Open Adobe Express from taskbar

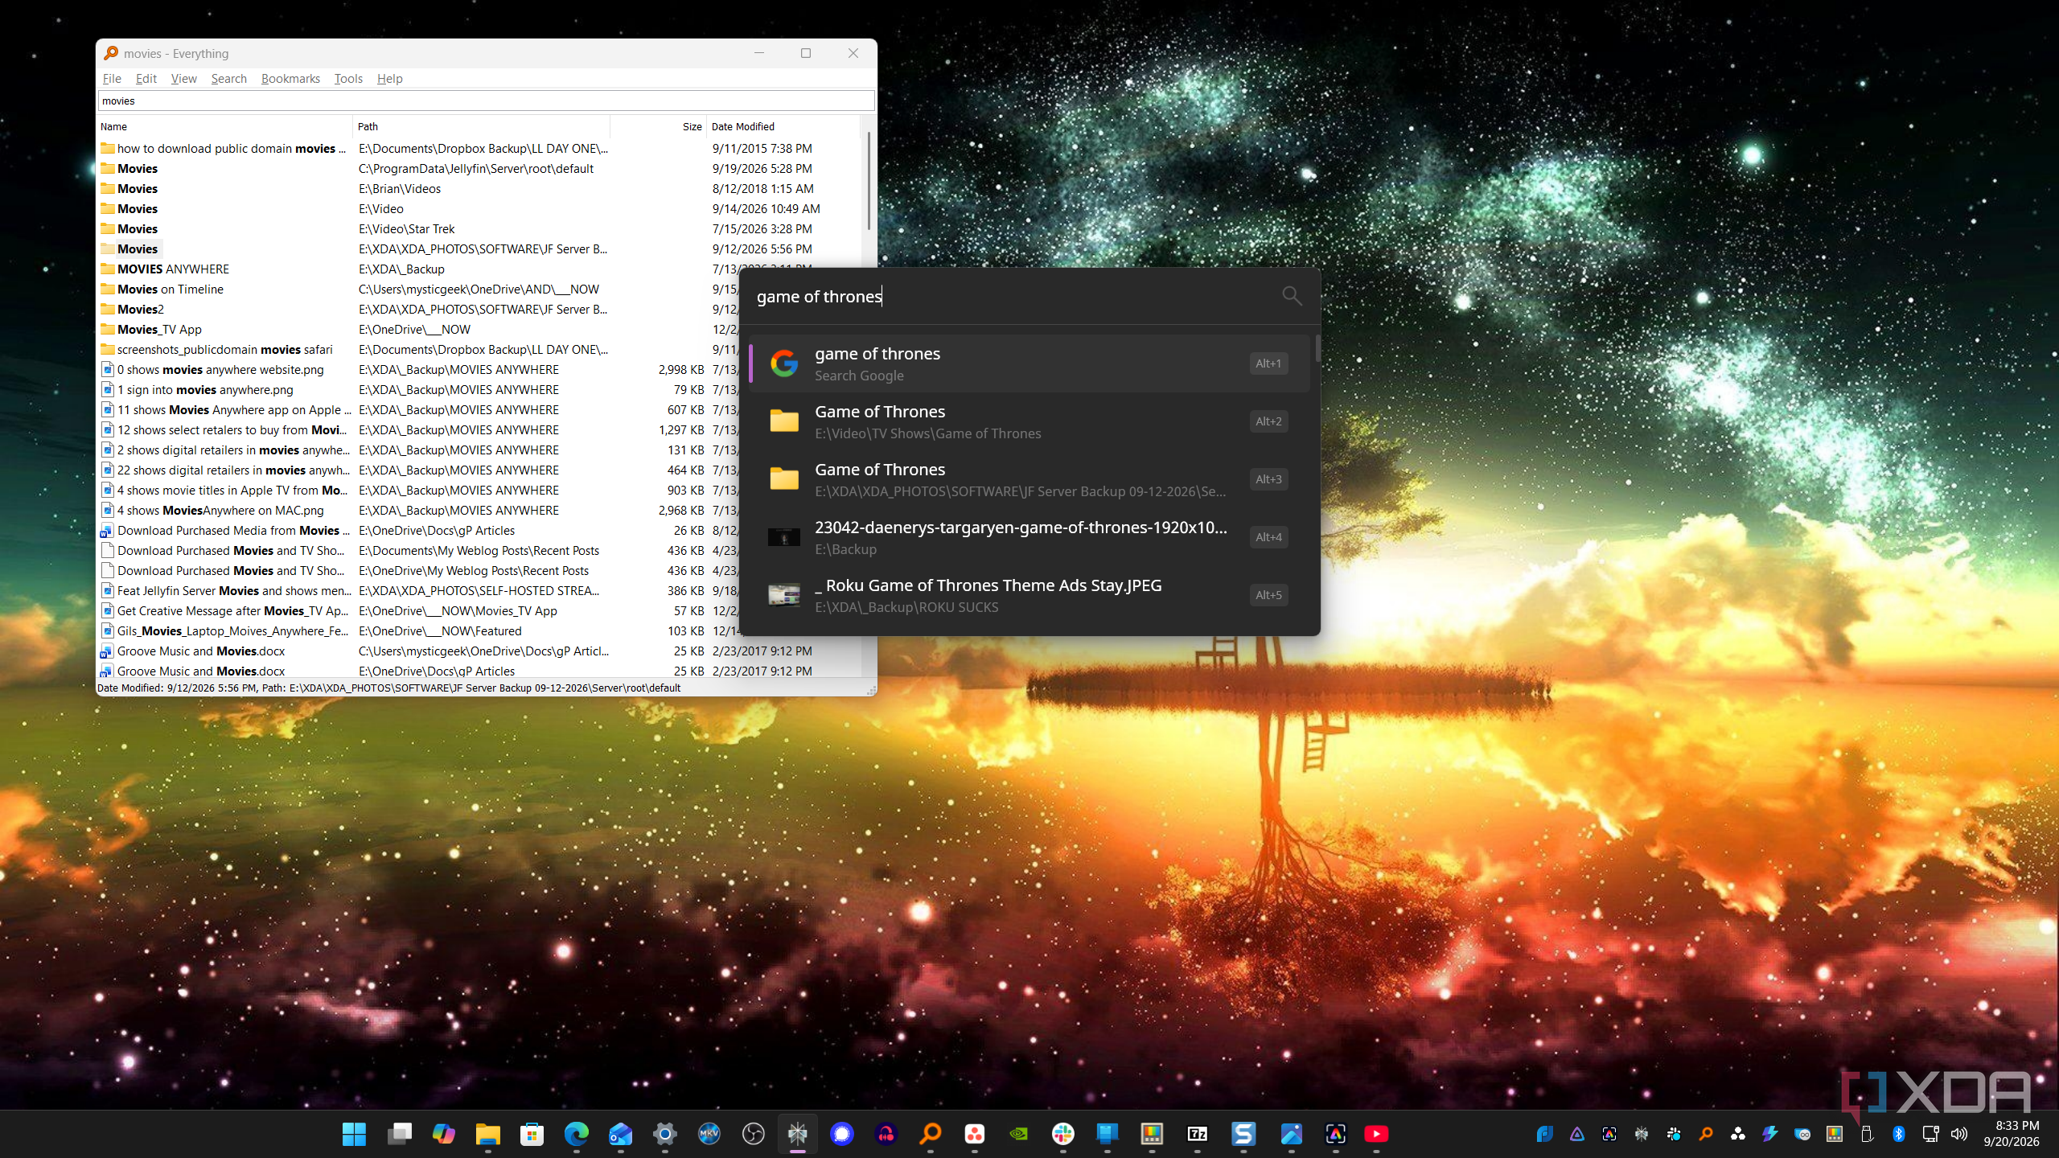point(1336,1134)
